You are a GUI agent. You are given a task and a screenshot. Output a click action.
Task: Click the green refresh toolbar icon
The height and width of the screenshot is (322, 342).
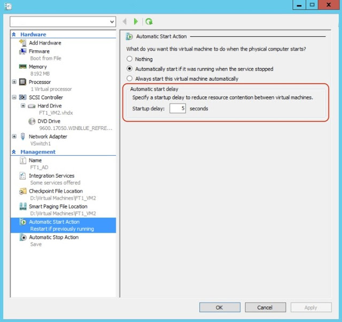(149, 21)
